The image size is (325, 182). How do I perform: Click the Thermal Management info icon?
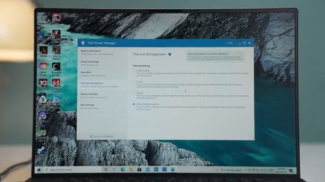(x=170, y=54)
